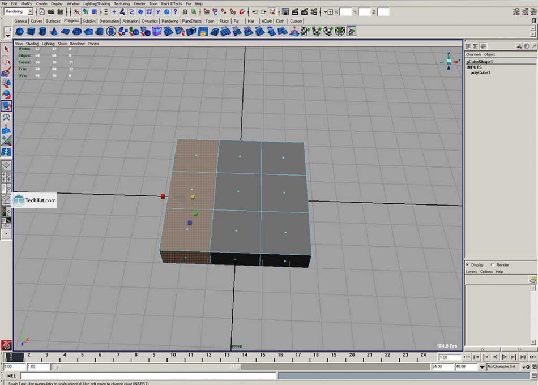Create a new display layer icon
This screenshot has height=385, width=538.
pos(532,279)
